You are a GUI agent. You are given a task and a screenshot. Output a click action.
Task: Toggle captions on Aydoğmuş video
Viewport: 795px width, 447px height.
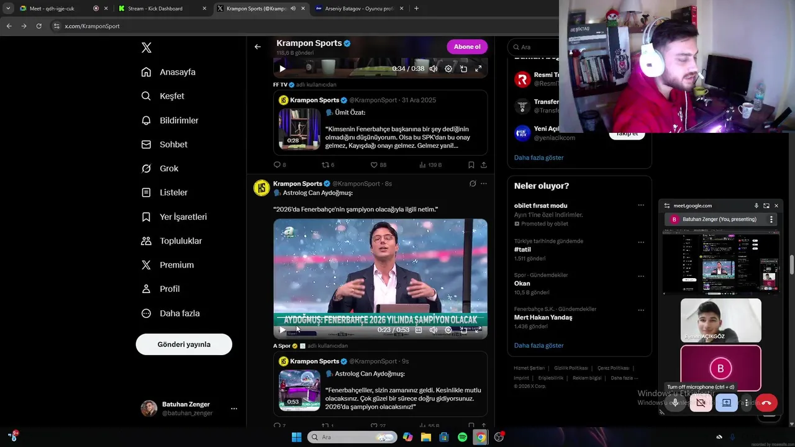pos(419,330)
